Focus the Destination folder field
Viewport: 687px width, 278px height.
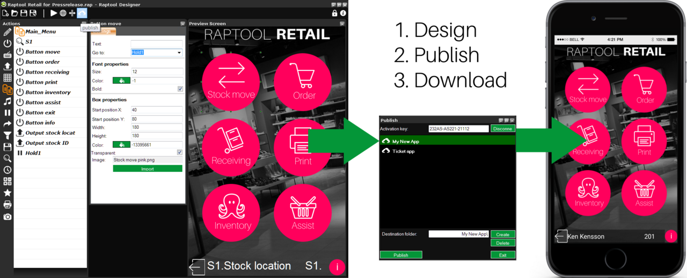pyautogui.click(x=458, y=234)
